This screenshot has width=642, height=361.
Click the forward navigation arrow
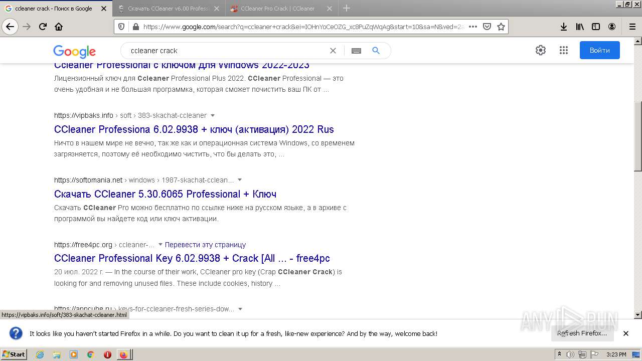point(27,27)
